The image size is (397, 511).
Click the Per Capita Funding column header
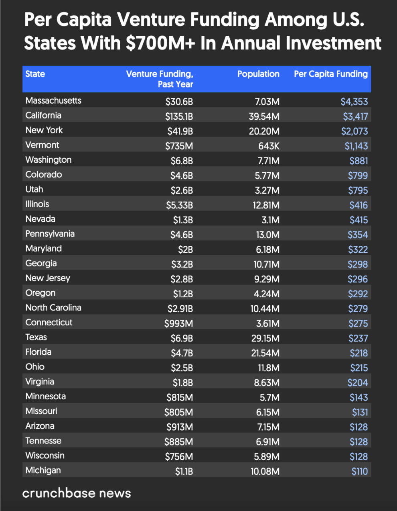point(330,74)
